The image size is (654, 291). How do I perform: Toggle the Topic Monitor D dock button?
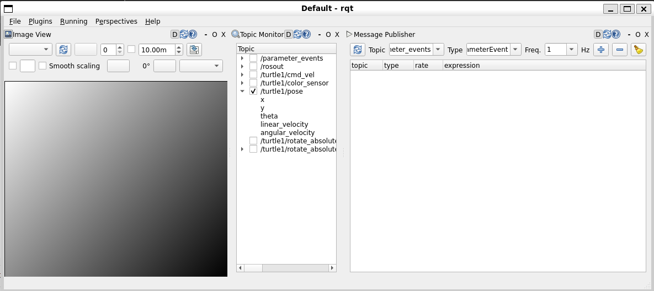pos(288,35)
